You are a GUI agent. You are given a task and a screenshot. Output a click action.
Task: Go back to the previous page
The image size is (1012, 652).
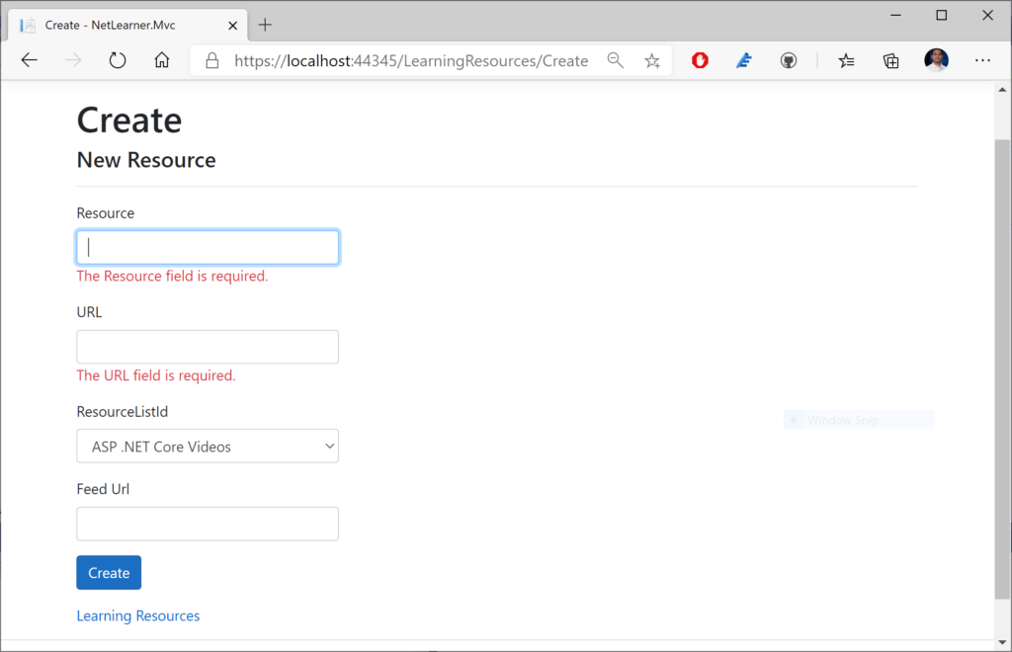pos(29,60)
